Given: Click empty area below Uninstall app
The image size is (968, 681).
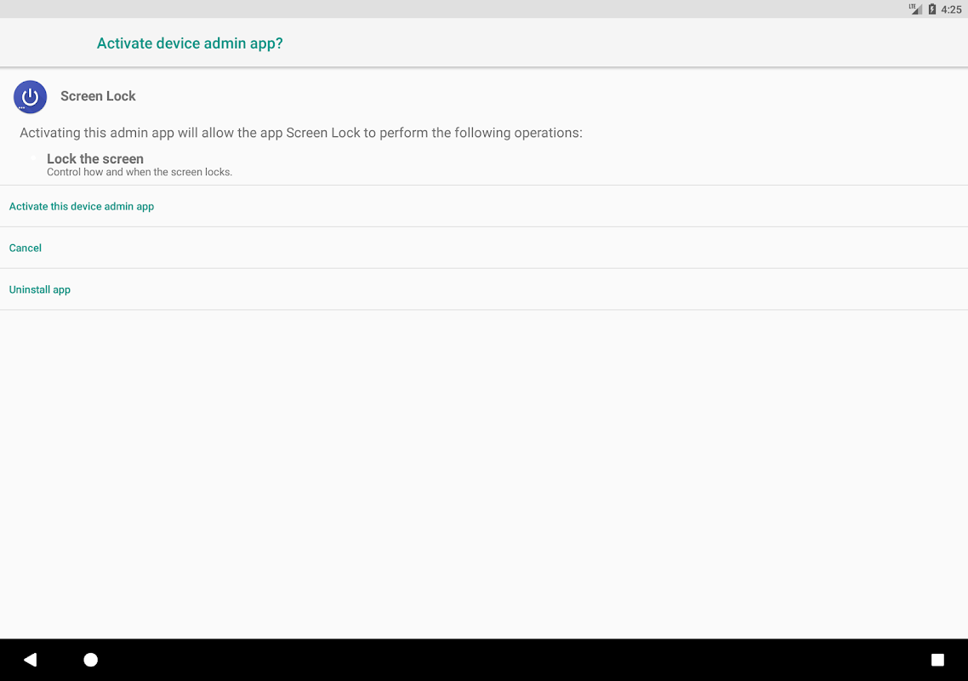Looking at the screenshot, I should tap(484, 468).
